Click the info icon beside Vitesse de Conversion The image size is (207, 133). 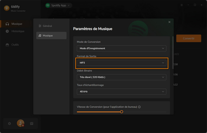139,107
